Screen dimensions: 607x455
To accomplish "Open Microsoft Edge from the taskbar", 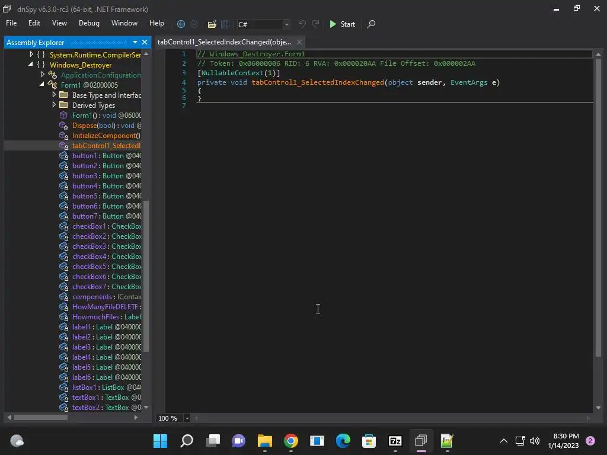I will [x=343, y=441].
